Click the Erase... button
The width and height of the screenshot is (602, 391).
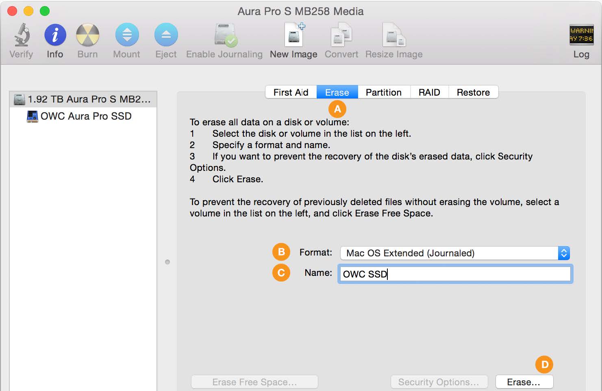click(524, 382)
